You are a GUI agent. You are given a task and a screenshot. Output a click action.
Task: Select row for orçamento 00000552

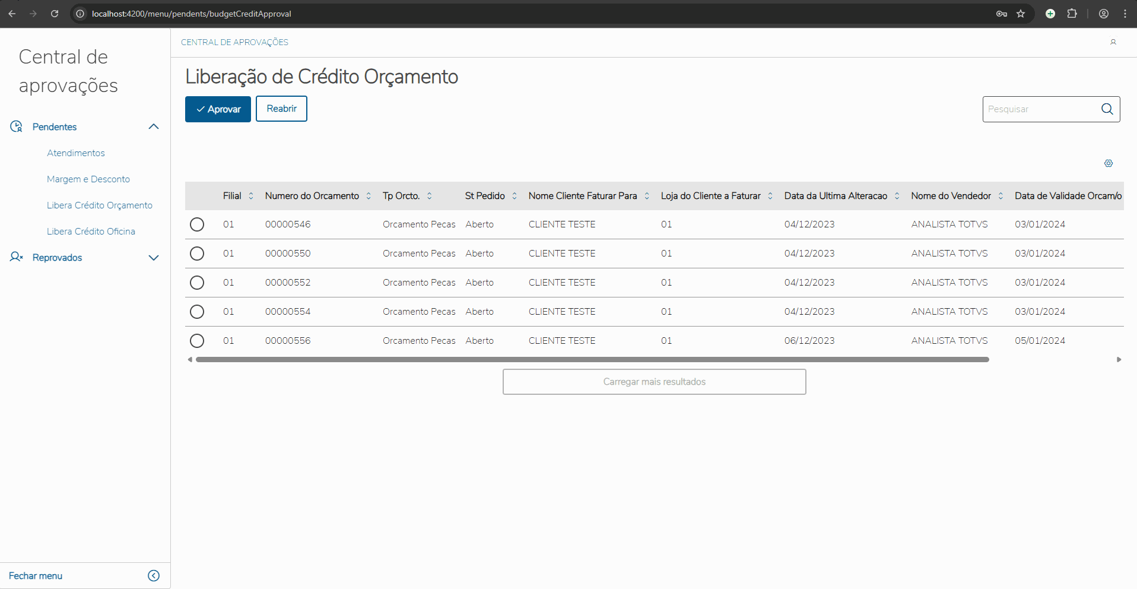[197, 283]
